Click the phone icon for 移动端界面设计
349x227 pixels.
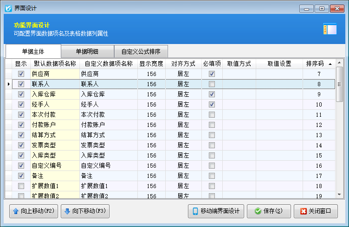pos(195,211)
